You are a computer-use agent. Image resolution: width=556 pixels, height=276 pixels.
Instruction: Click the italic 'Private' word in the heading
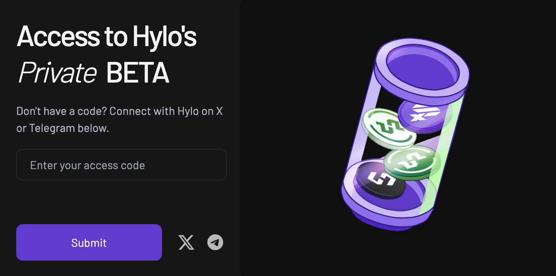point(57,73)
